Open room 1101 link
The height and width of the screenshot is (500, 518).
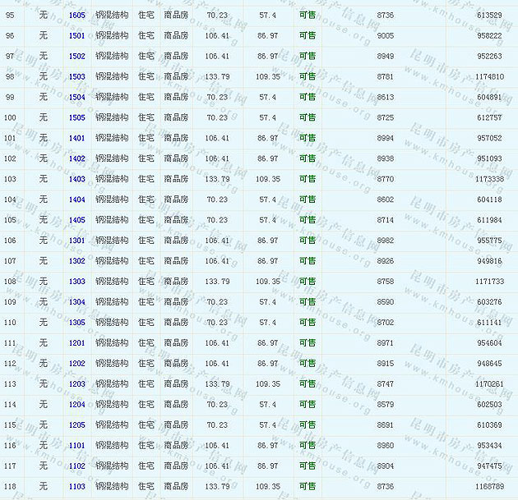76,446
